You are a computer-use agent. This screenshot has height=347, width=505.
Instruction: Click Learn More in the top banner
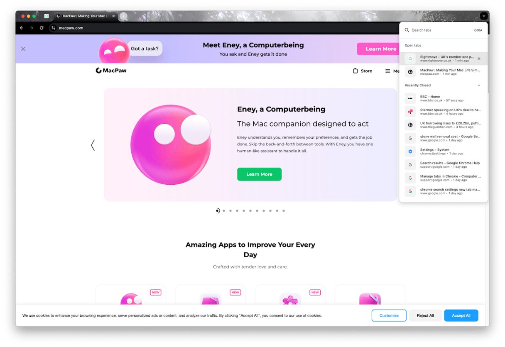click(378, 49)
